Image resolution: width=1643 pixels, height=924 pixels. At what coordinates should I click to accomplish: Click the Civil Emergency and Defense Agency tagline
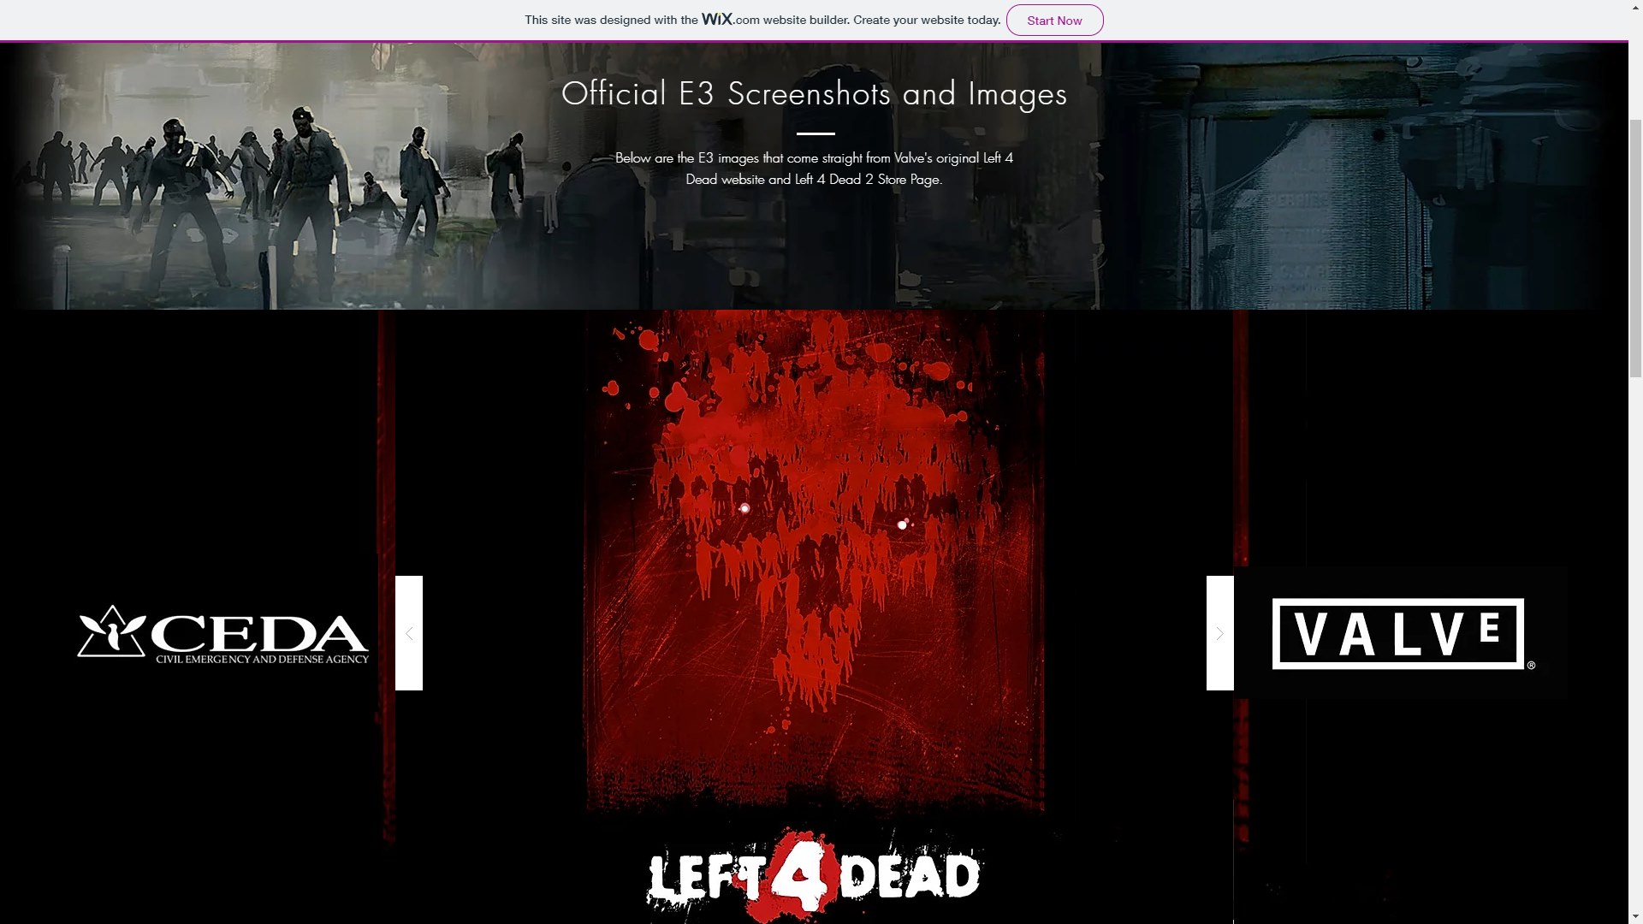coord(262,660)
